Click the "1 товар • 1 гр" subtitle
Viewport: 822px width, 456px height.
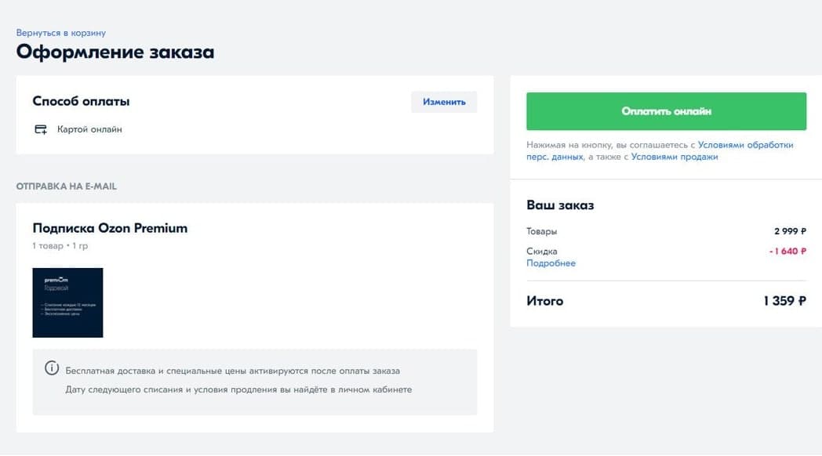point(60,246)
